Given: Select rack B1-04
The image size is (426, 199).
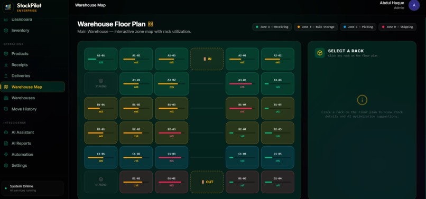Looking at the screenshot, I should click(243, 108).
